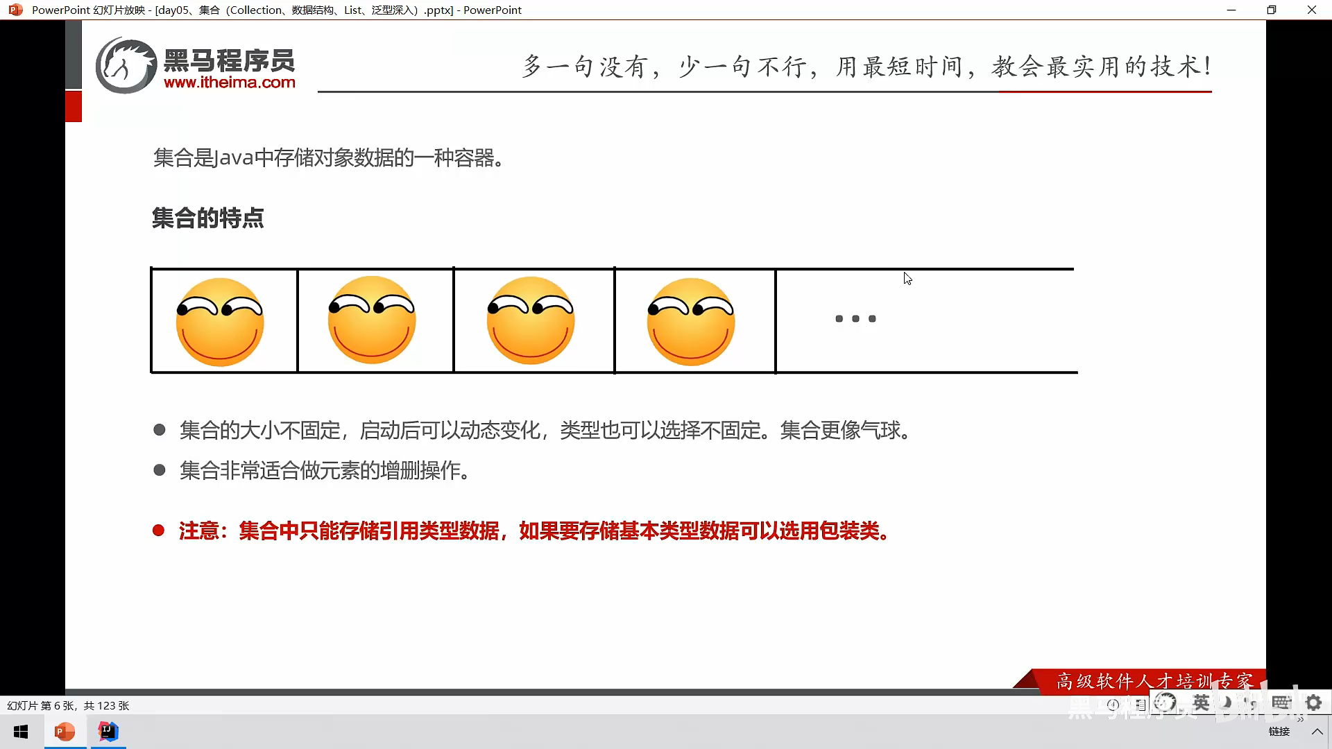Restore down the PowerPoint window
This screenshot has height=749, width=1332.
(x=1271, y=10)
